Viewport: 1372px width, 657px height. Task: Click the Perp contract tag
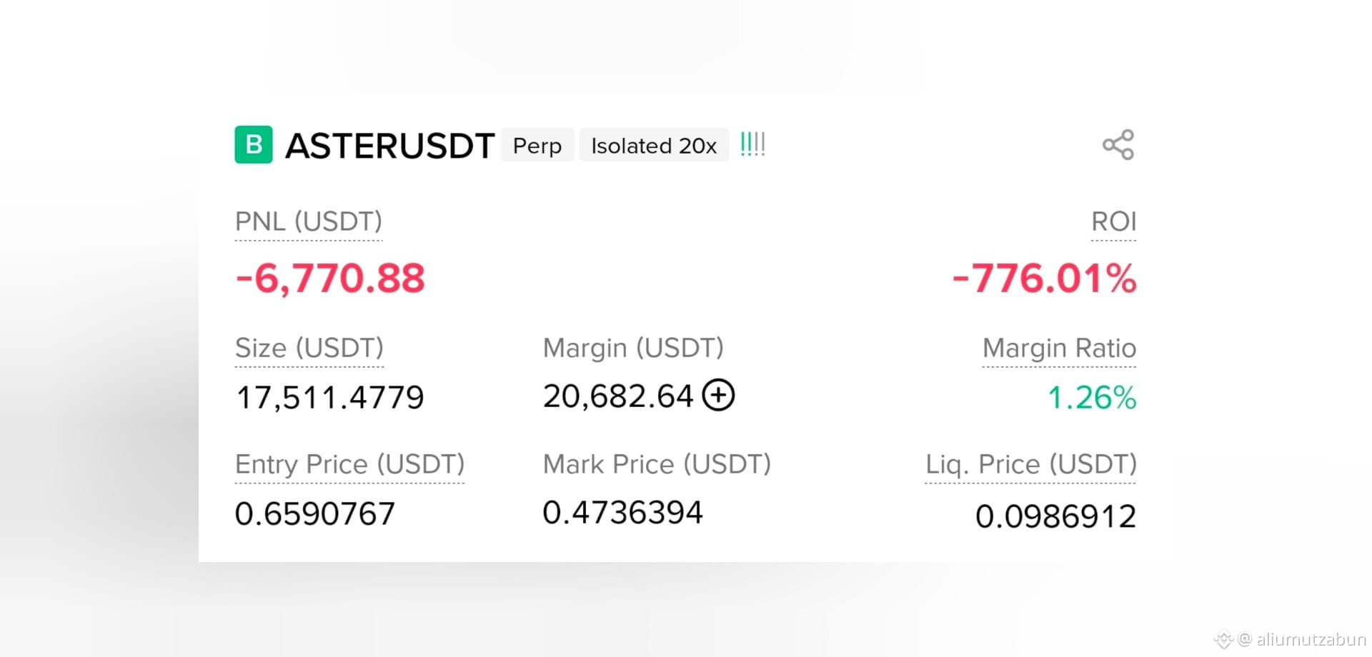[537, 146]
